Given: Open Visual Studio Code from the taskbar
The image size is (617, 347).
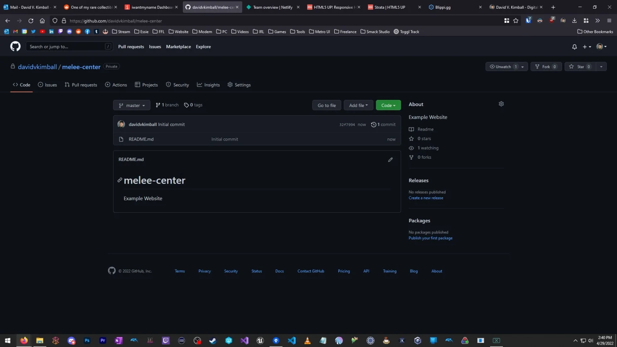Looking at the screenshot, I should [291, 340].
